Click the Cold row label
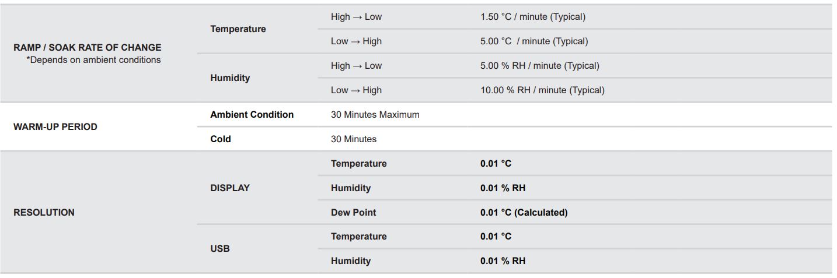 coord(221,139)
